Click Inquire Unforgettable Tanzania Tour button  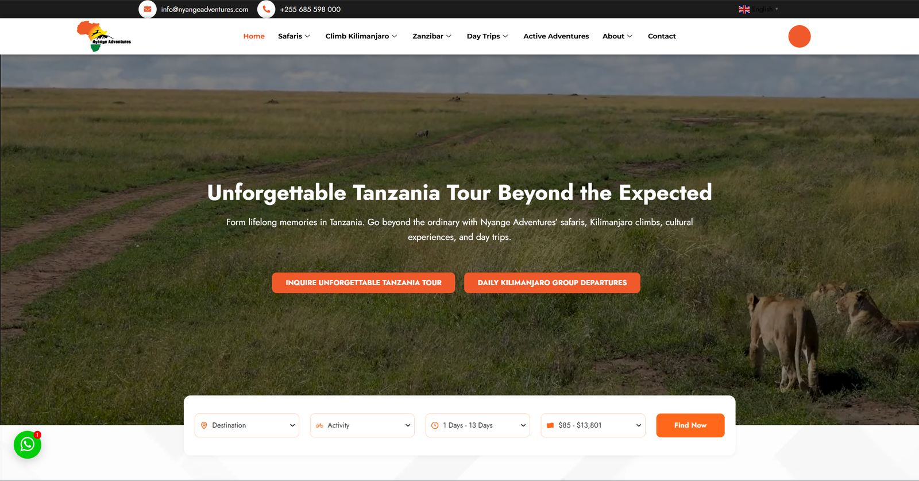[x=364, y=283]
